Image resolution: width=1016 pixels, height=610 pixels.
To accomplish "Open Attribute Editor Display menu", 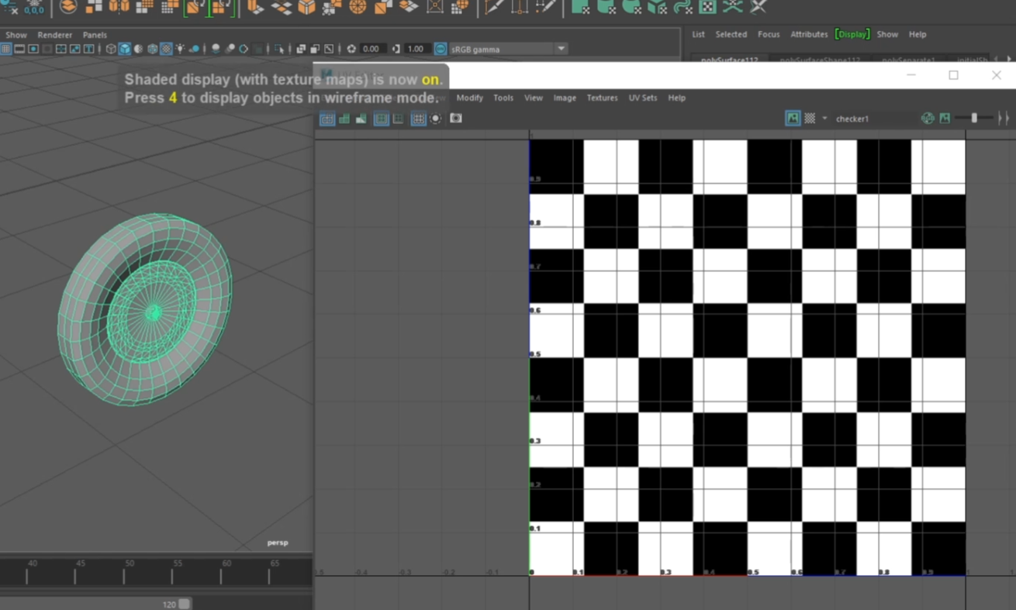I will (852, 34).
